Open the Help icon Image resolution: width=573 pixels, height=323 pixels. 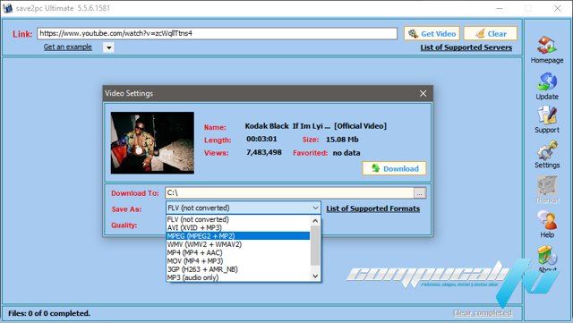point(547,220)
